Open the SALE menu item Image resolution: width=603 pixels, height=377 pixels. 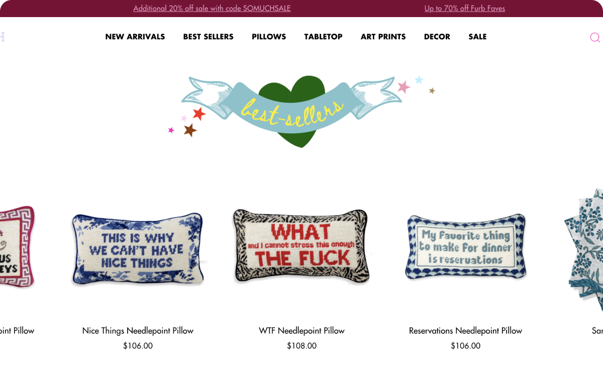(x=477, y=37)
